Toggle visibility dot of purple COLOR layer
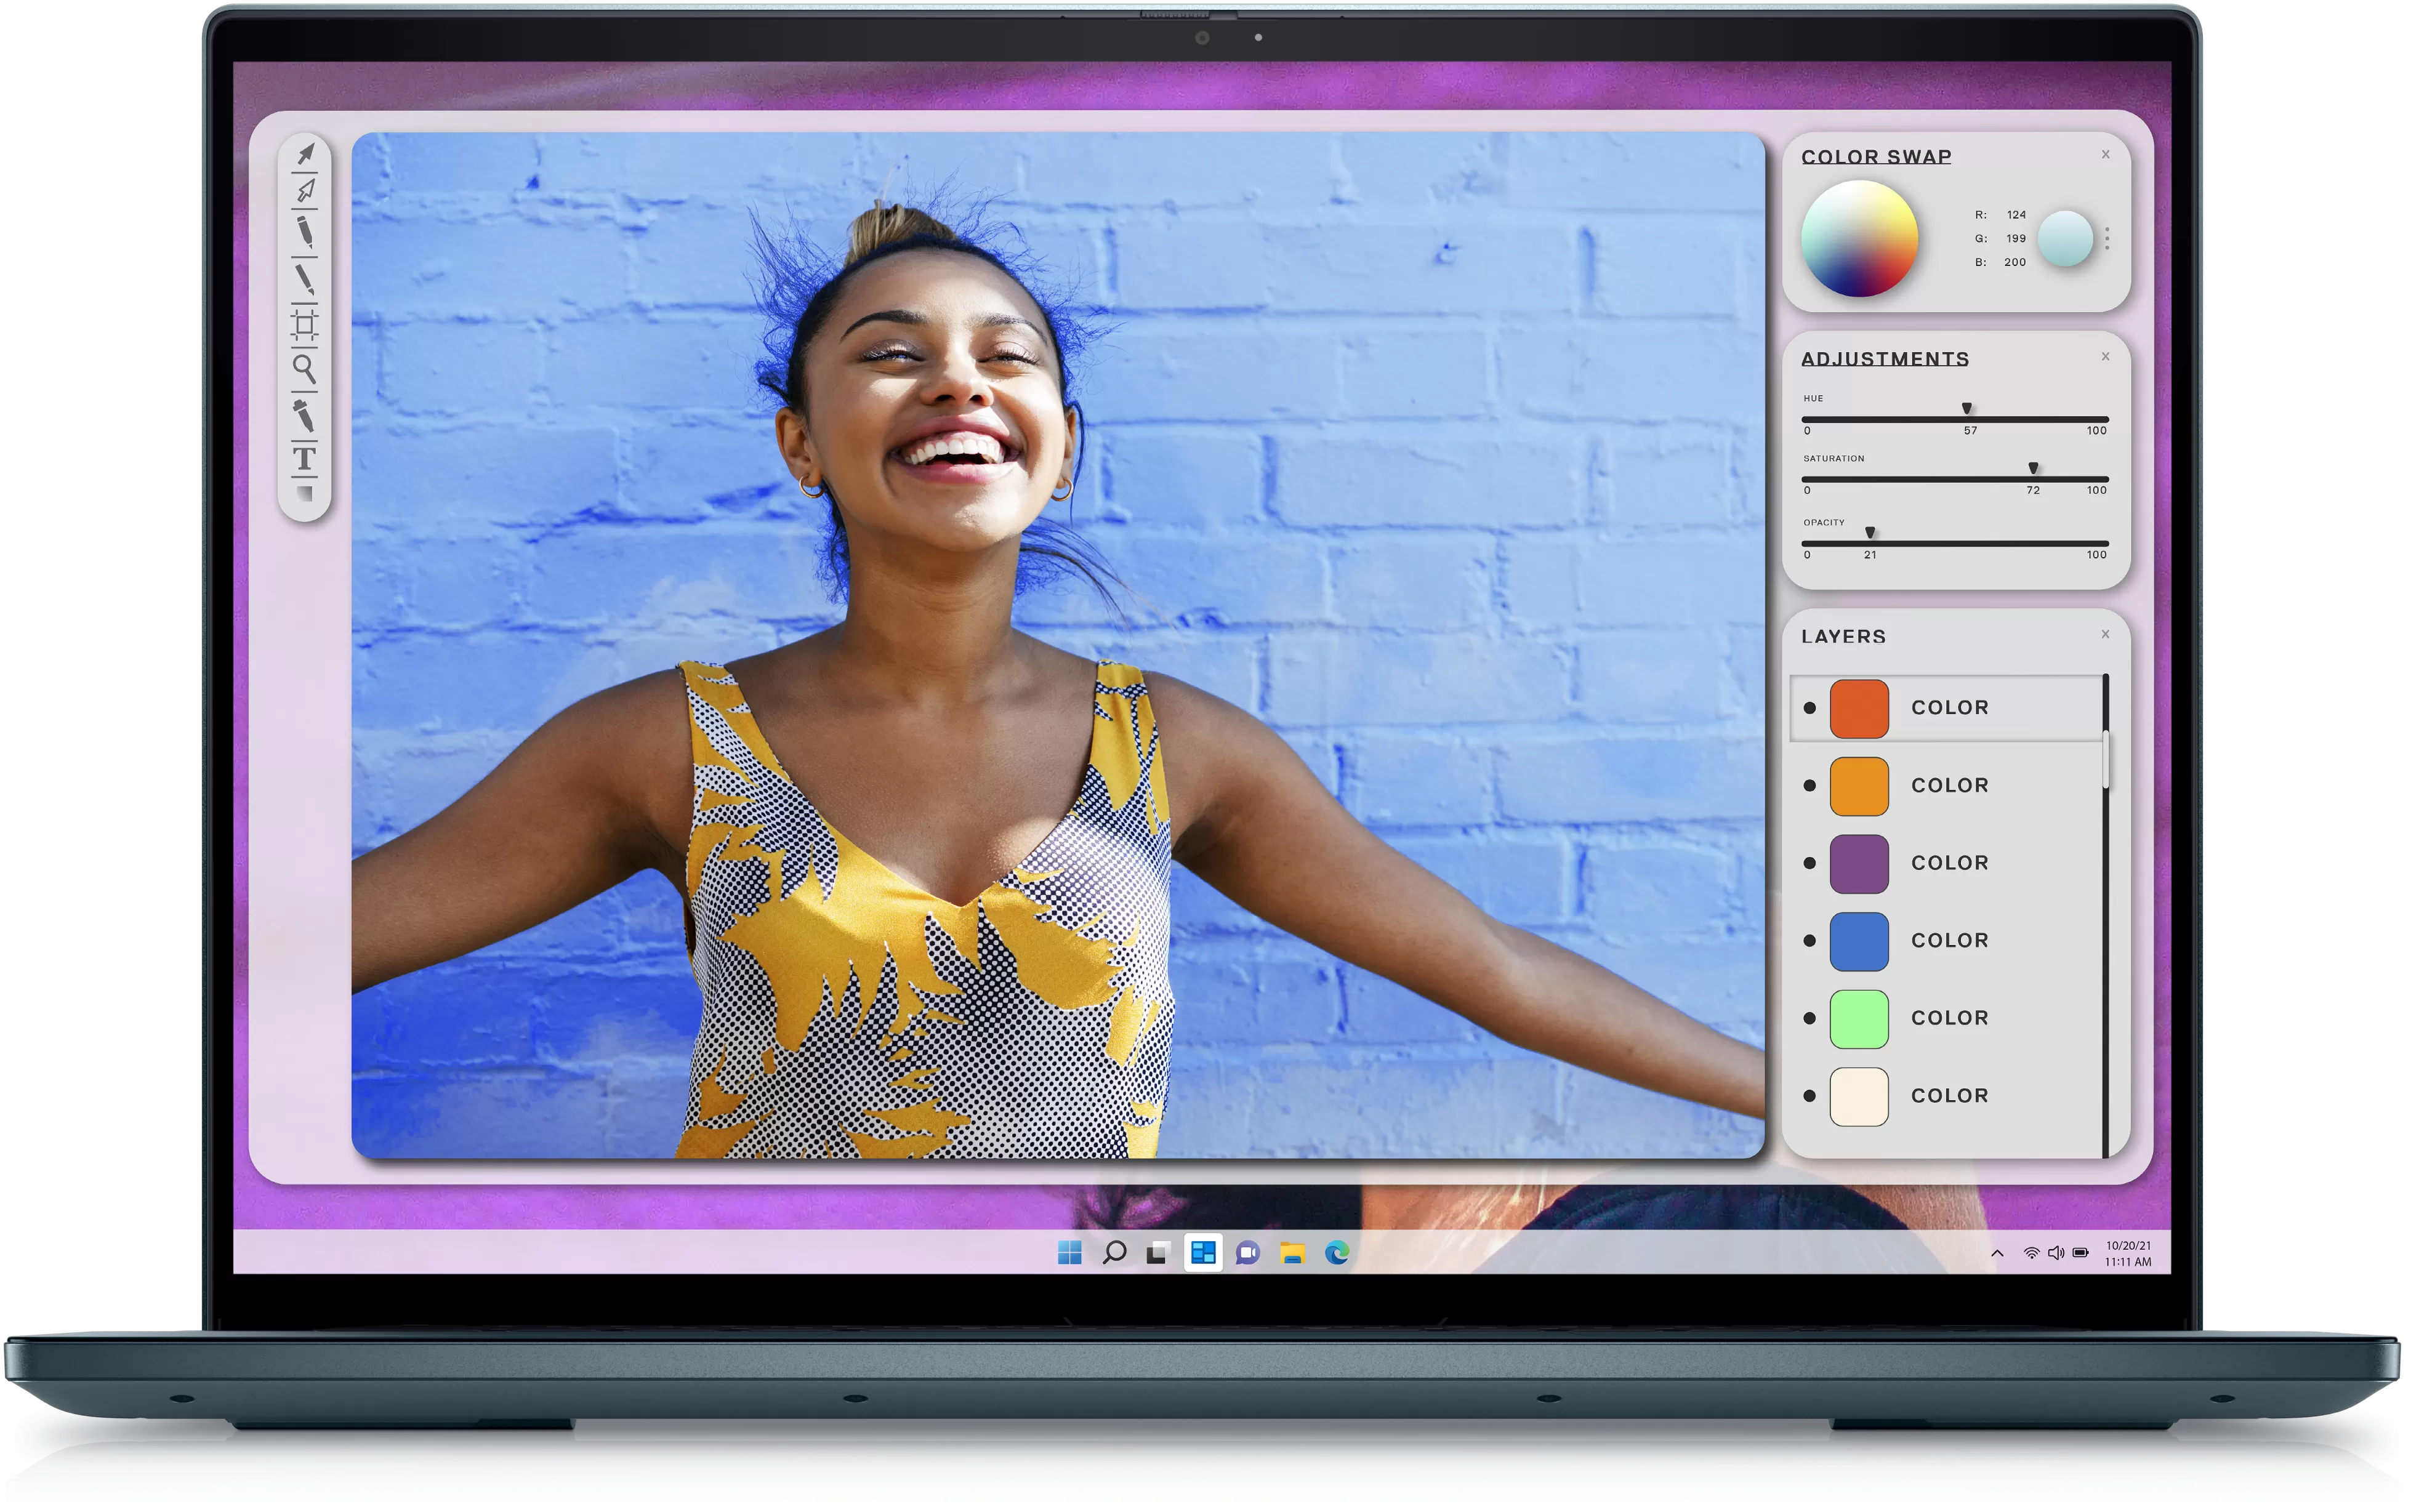The height and width of the screenshot is (1512, 2411). (x=1809, y=863)
